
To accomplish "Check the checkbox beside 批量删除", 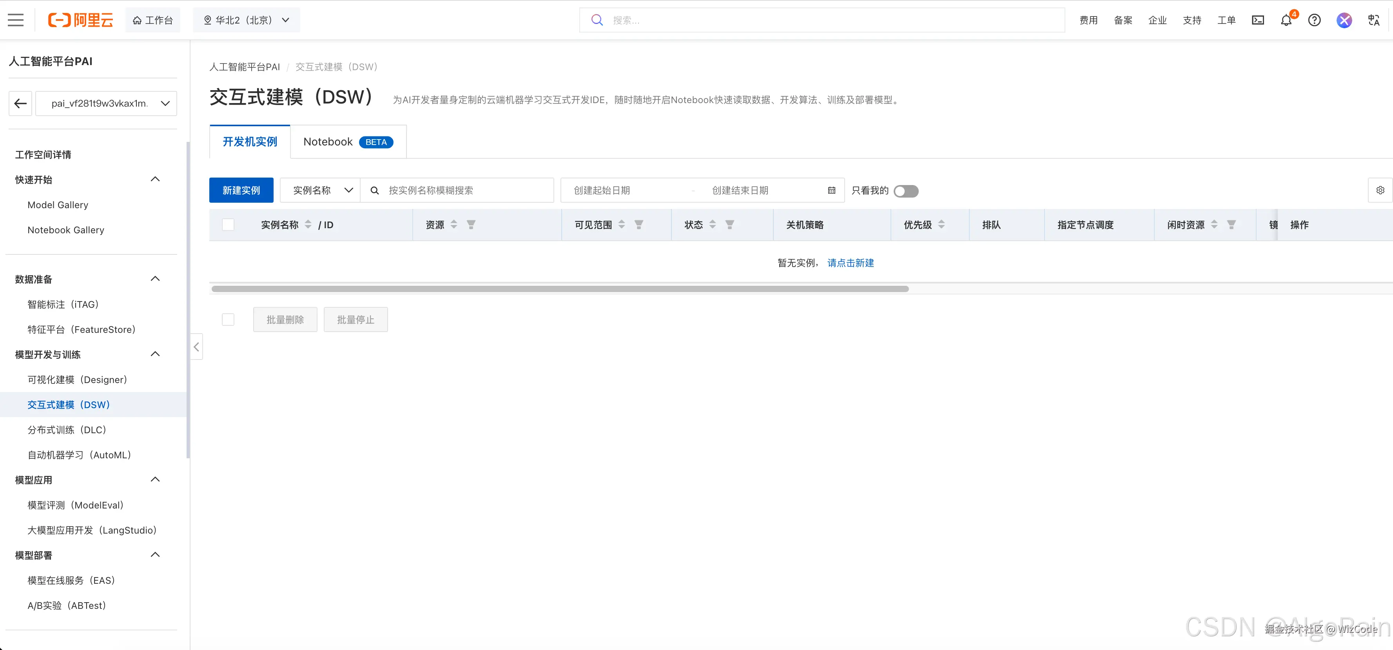I will tap(228, 320).
